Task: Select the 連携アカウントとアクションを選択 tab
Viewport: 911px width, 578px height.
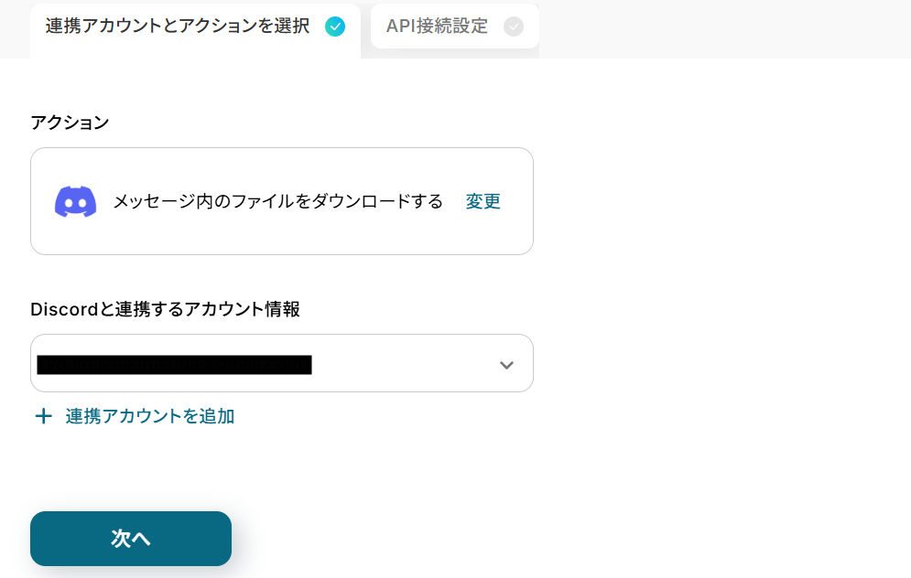Action: point(178,27)
